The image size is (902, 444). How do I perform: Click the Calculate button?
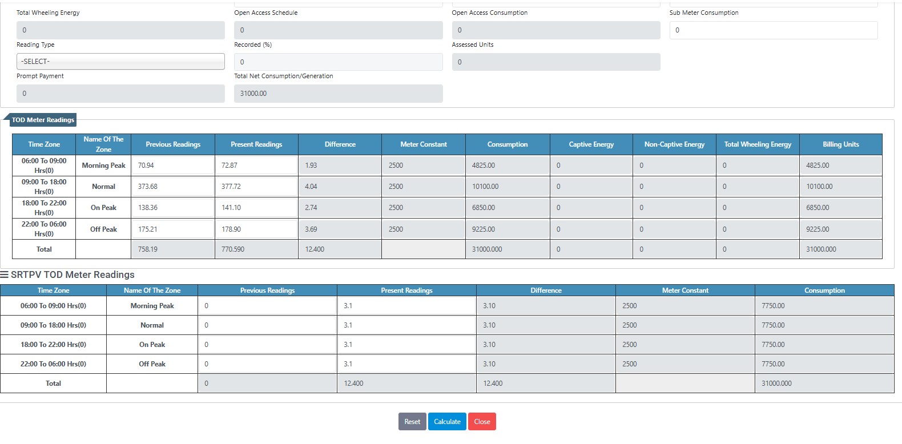pyautogui.click(x=447, y=422)
